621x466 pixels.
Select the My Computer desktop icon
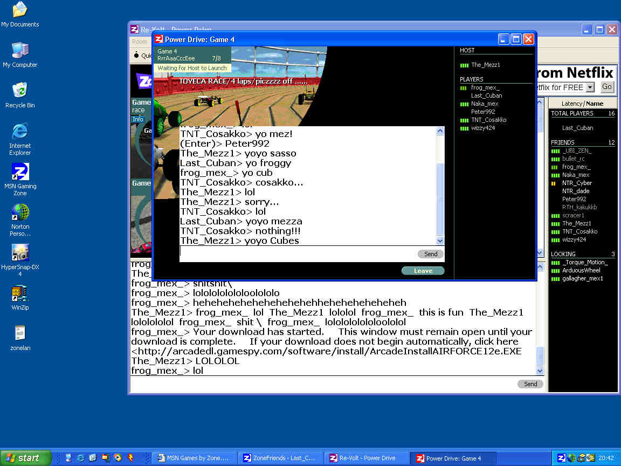click(x=20, y=55)
